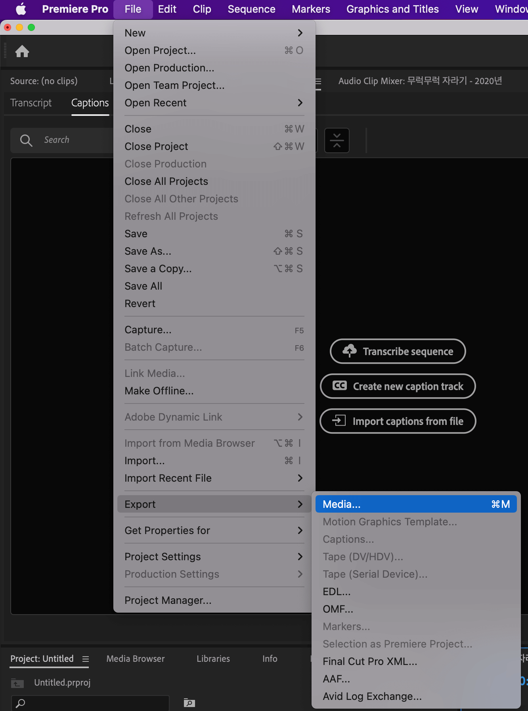Click the parent folder icon beside Untitled.prproj
This screenshot has width=528, height=711.
tap(17, 683)
